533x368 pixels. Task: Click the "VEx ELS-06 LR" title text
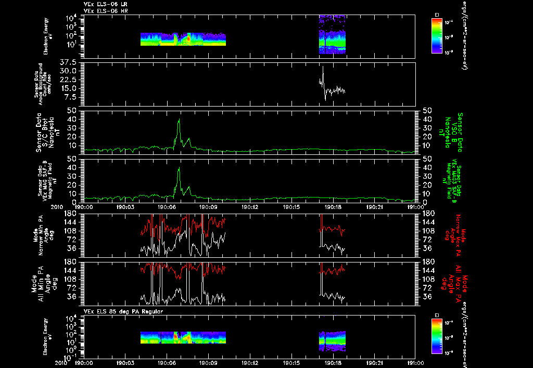tap(105, 4)
